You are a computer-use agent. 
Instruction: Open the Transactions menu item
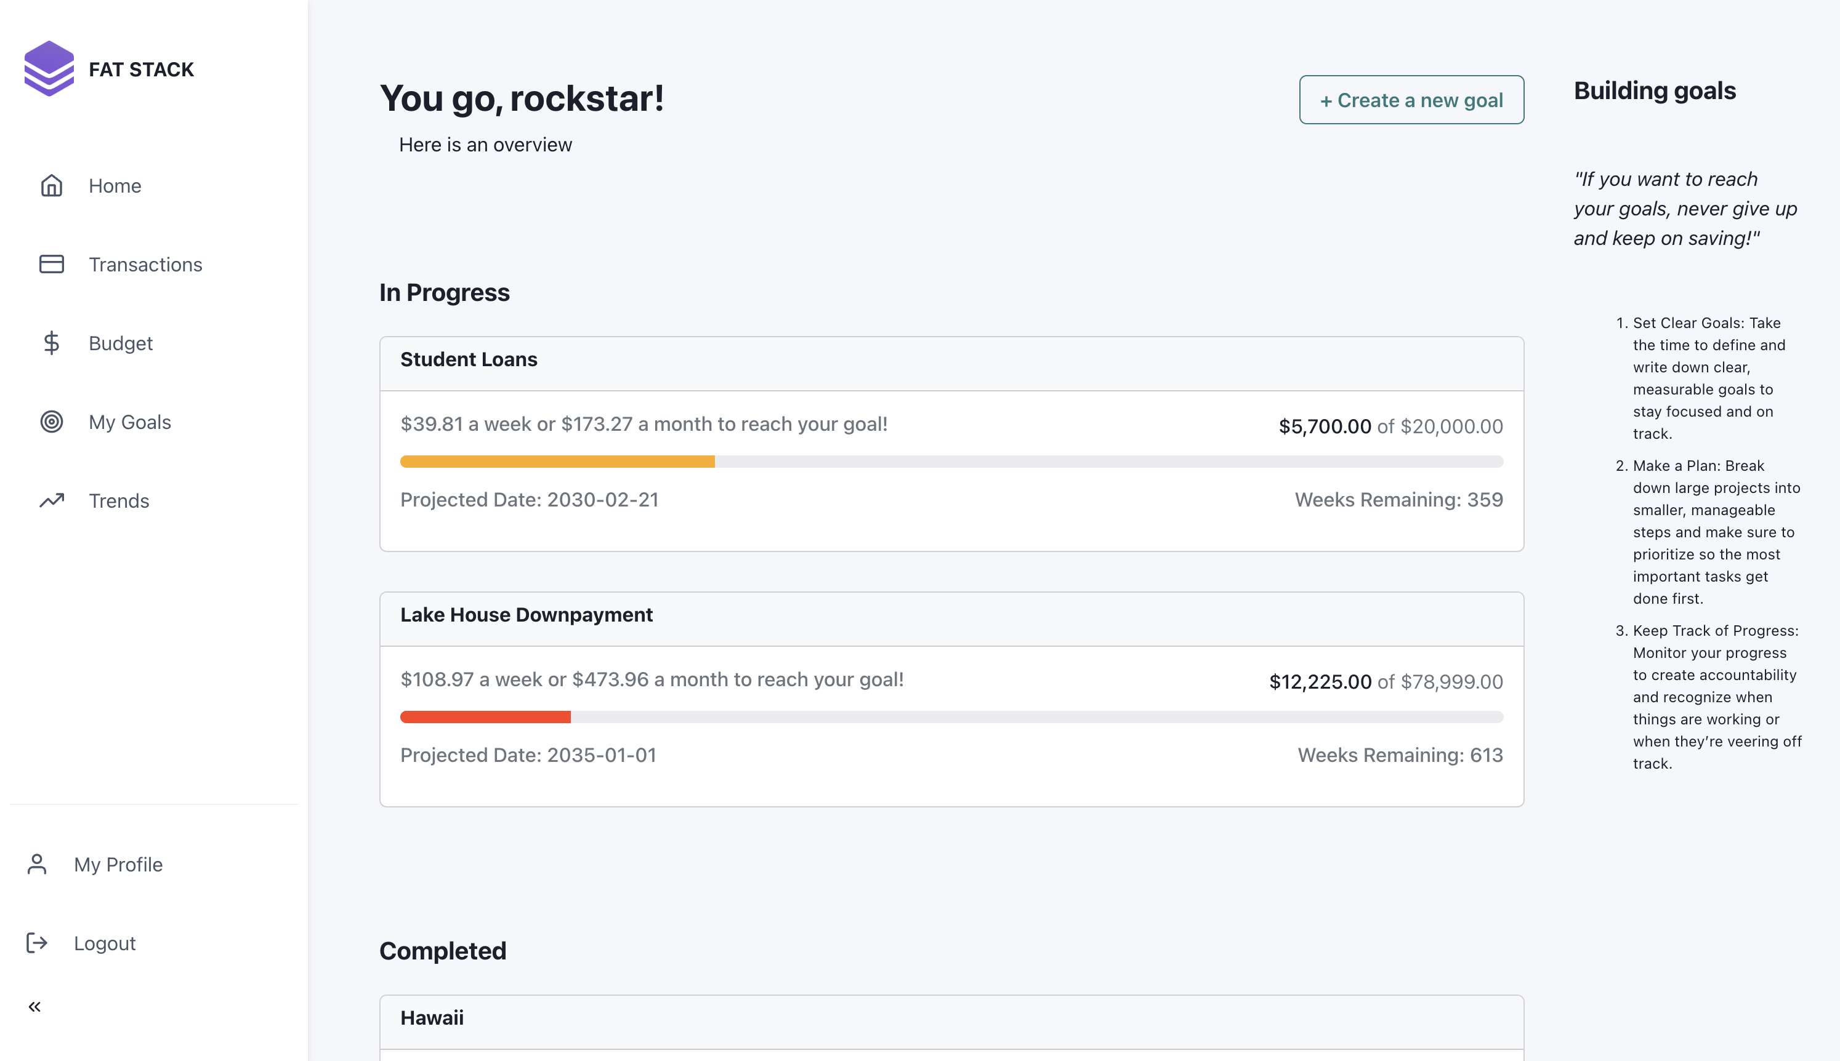coord(145,265)
